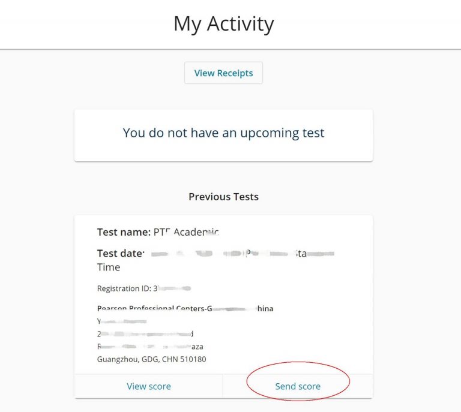This screenshot has width=461, height=412.
Task: Open View score for PTE Academic
Action: 148,386
